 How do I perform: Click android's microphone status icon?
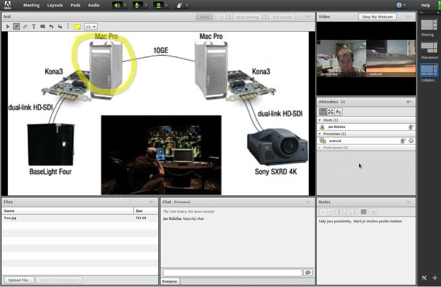tap(403, 140)
